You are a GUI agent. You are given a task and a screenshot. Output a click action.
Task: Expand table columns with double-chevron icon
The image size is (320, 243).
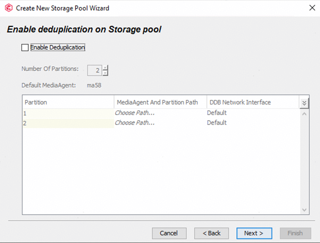[304, 103]
